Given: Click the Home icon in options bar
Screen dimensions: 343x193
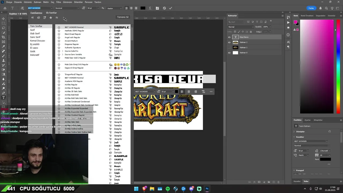Looking at the screenshot, I should click(5, 8).
